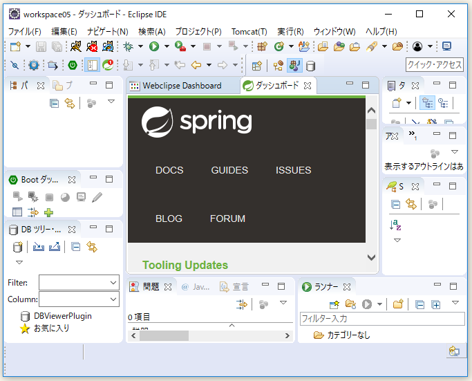
Task: Open Problems view menu triangle
Action: (283, 303)
